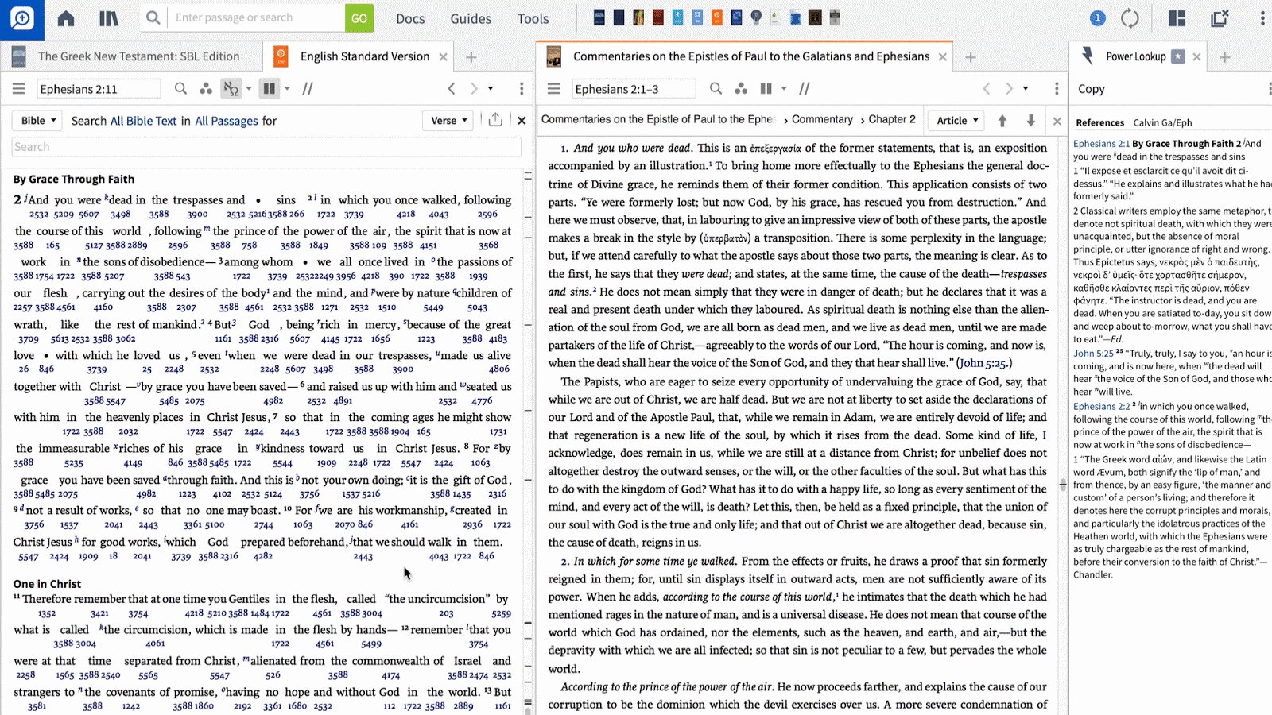Click the commentary panel scrollbar thumb
This screenshot has width=1272, height=715.
coord(1063,485)
